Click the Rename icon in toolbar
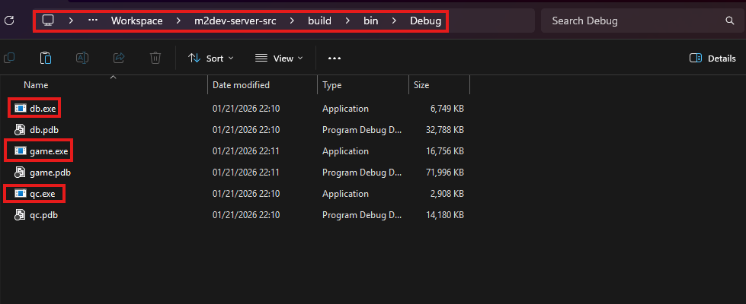 [x=82, y=58]
